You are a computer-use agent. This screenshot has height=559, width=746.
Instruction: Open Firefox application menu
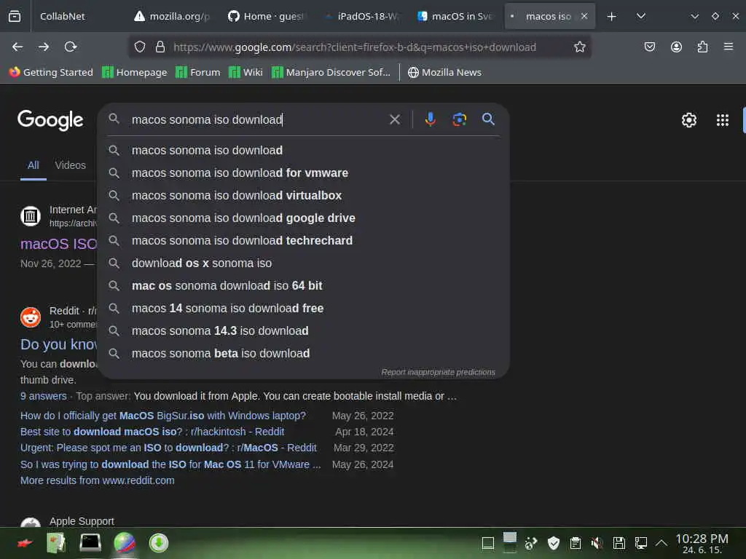[x=729, y=47]
